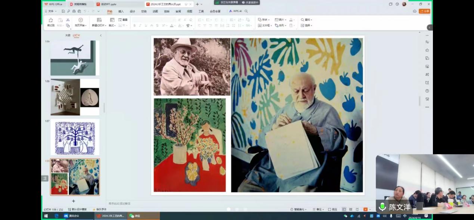Switch to slide sorter grid view icon
The width and height of the screenshot is (474, 220).
click(351, 209)
